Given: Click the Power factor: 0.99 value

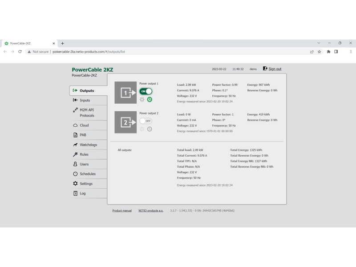Looking at the screenshot, I should click(225, 85).
